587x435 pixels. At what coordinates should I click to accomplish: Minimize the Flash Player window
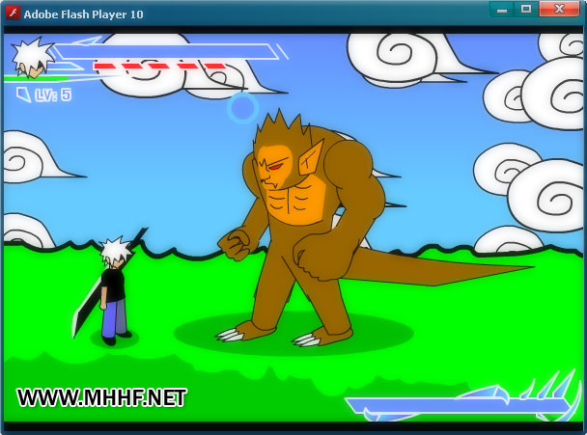pos(501,10)
